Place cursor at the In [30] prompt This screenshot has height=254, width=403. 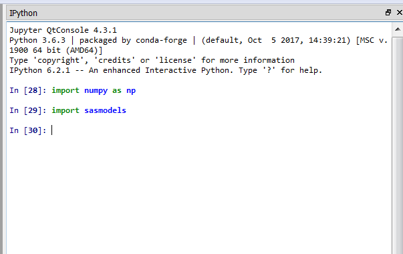tap(52, 130)
